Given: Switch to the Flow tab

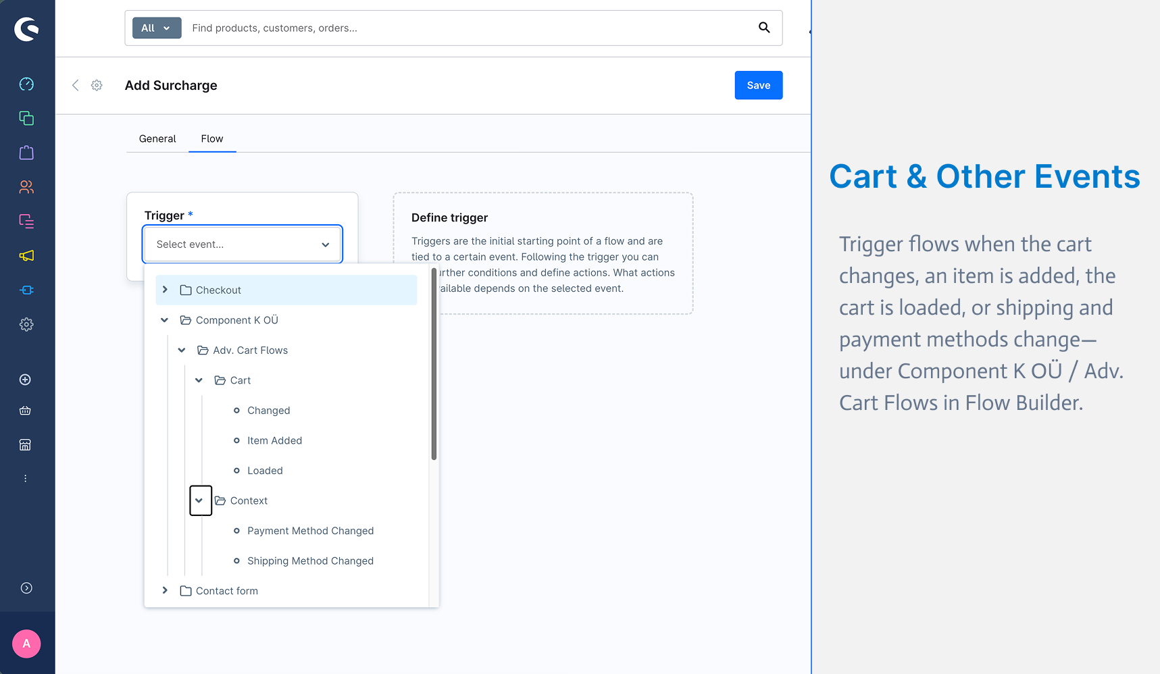Looking at the screenshot, I should tap(212, 138).
